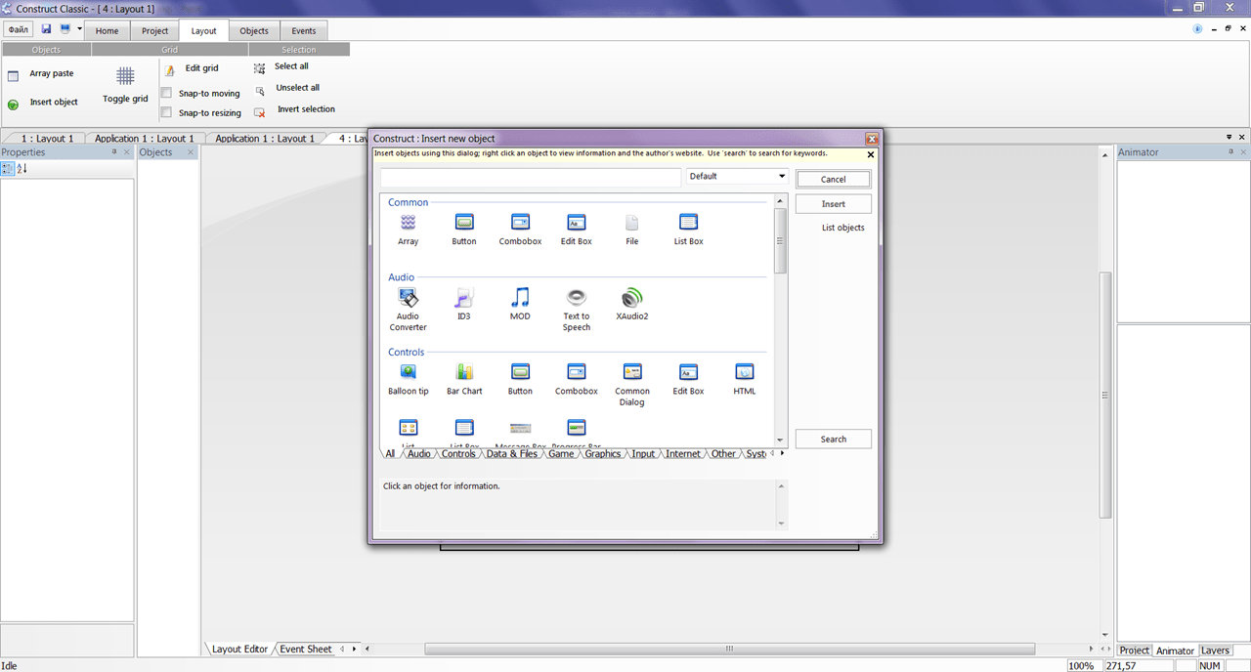Expand the quick access toolbar arrow

(x=79, y=29)
